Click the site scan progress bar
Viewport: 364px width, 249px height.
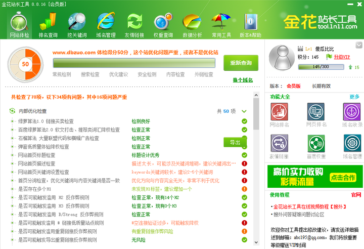tap(134, 63)
